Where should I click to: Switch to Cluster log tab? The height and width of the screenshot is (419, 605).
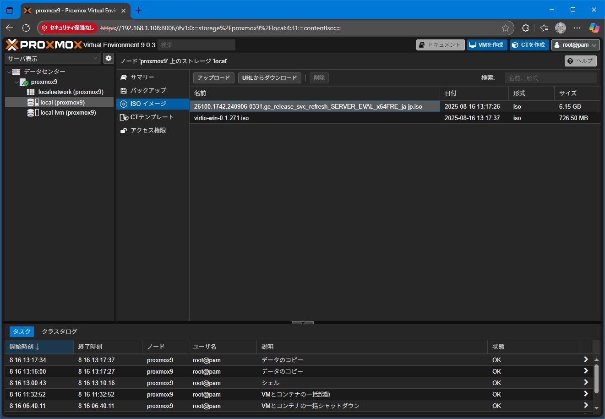[x=60, y=331]
